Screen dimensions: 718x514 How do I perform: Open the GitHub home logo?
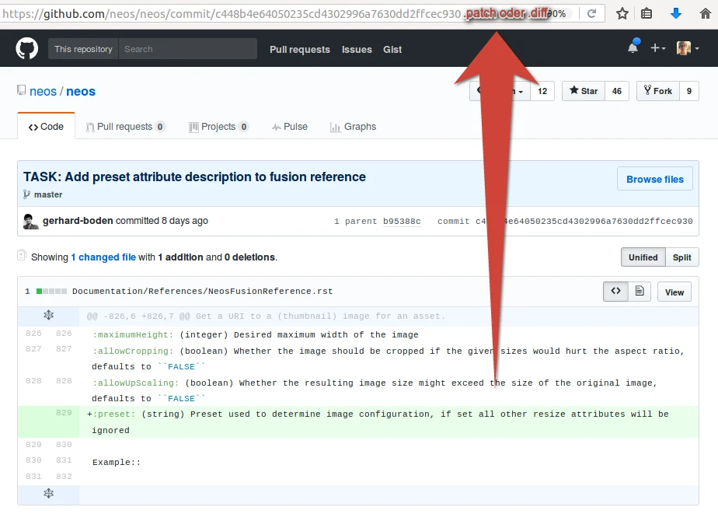26,48
